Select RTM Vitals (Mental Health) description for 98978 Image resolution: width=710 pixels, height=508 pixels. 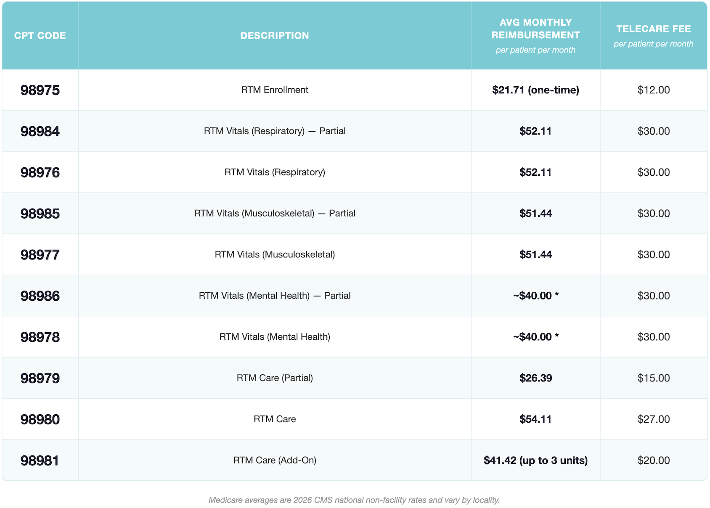pyautogui.click(x=275, y=337)
